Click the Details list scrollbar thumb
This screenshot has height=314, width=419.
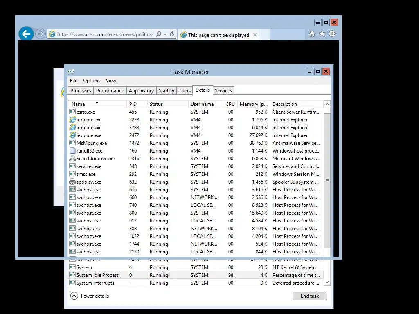(327, 181)
